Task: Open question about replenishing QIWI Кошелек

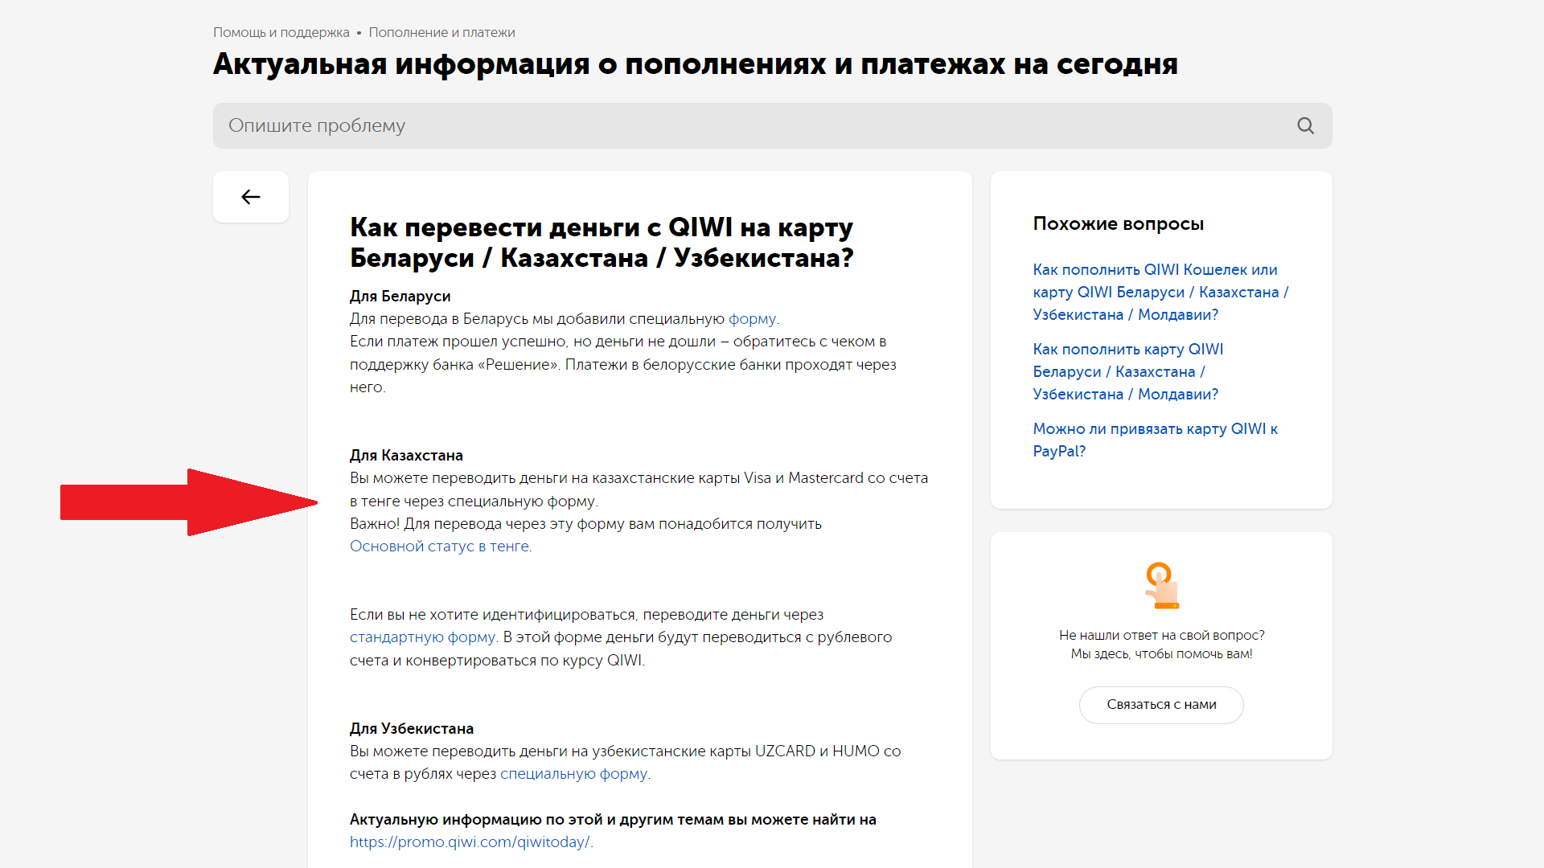Action: point(1160,292)
